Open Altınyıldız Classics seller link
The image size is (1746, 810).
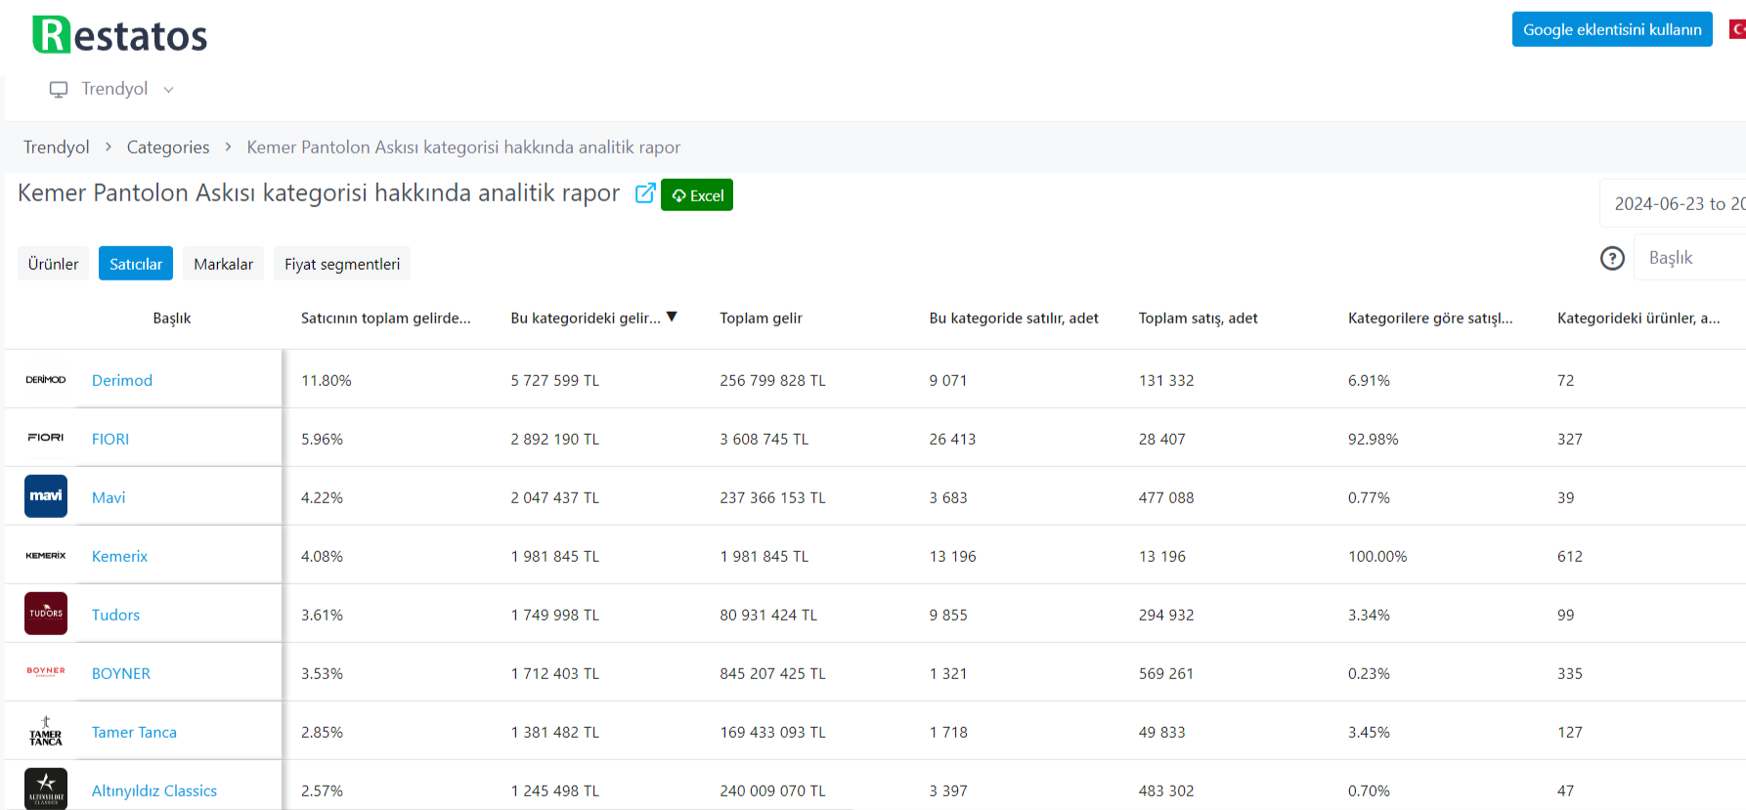click(154, 790)
